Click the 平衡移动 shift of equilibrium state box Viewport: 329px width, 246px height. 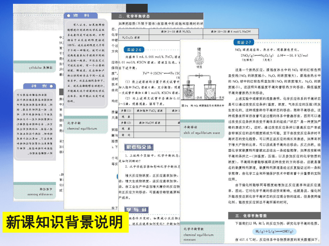(x=202, y=129)
